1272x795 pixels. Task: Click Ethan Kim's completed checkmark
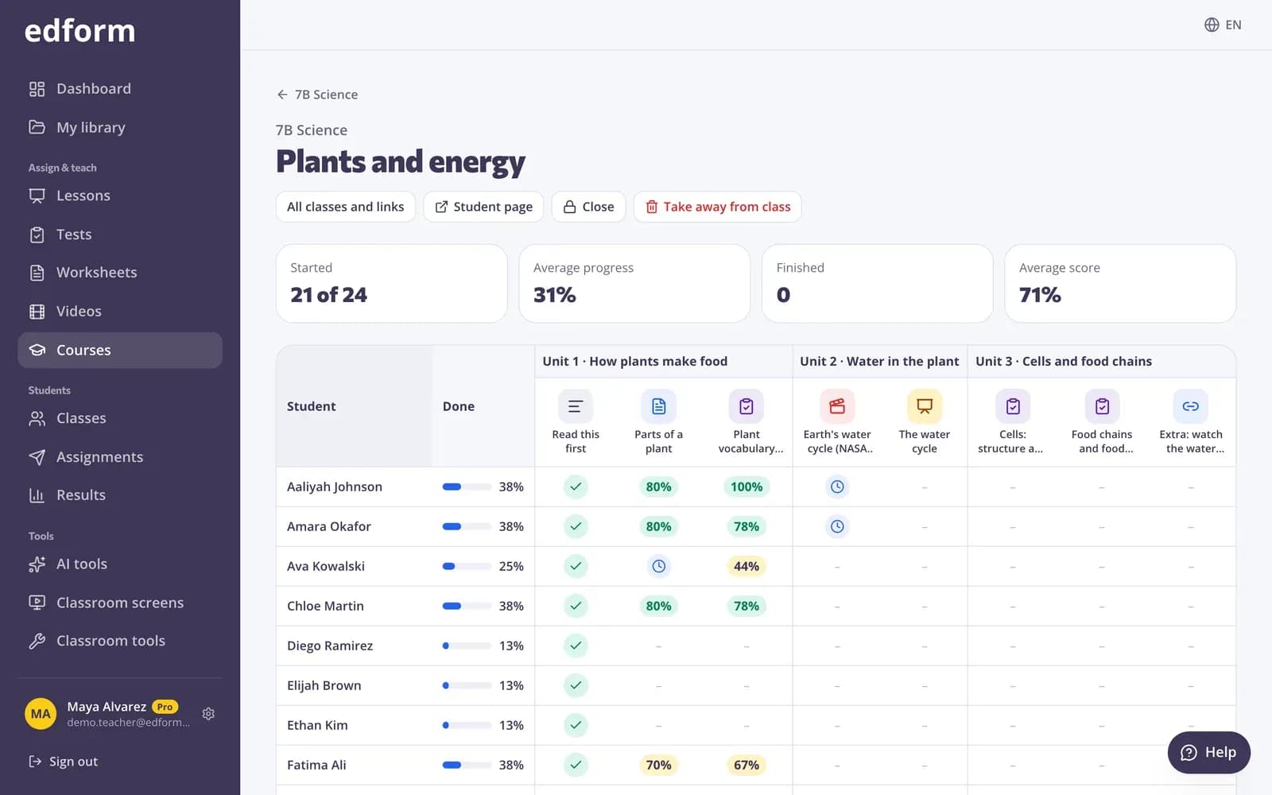[576, 725]
